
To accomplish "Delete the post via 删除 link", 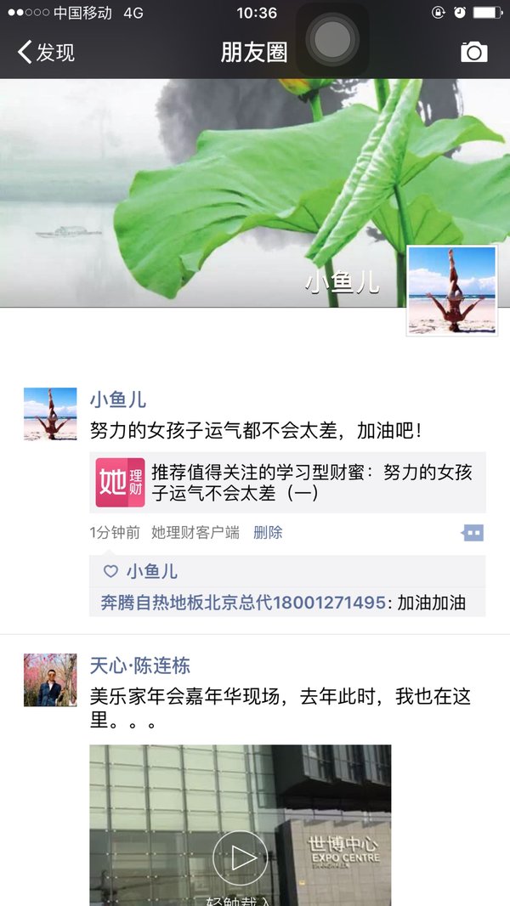I will pos(268,533).
